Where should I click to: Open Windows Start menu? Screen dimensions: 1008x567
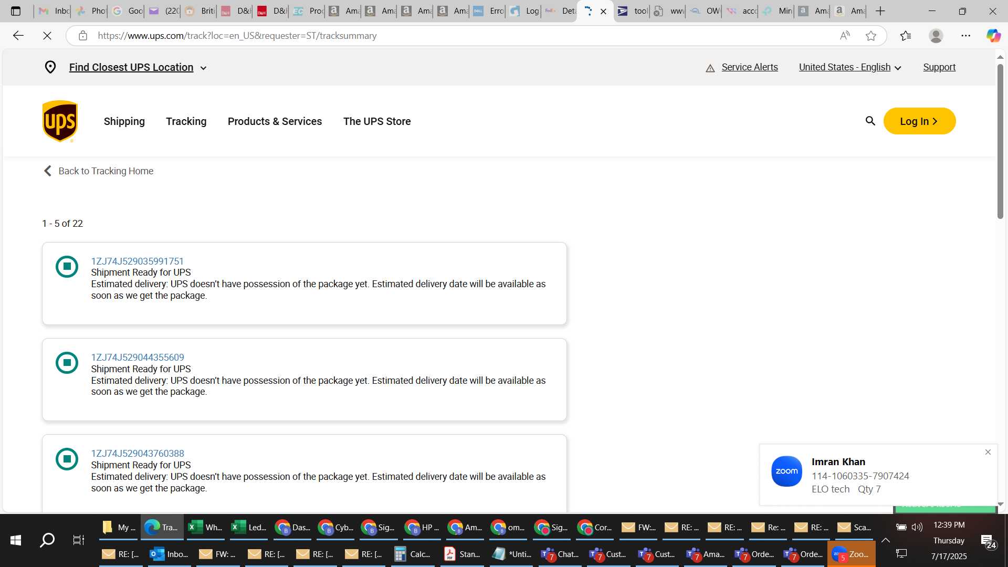click(x=16, y=540)
